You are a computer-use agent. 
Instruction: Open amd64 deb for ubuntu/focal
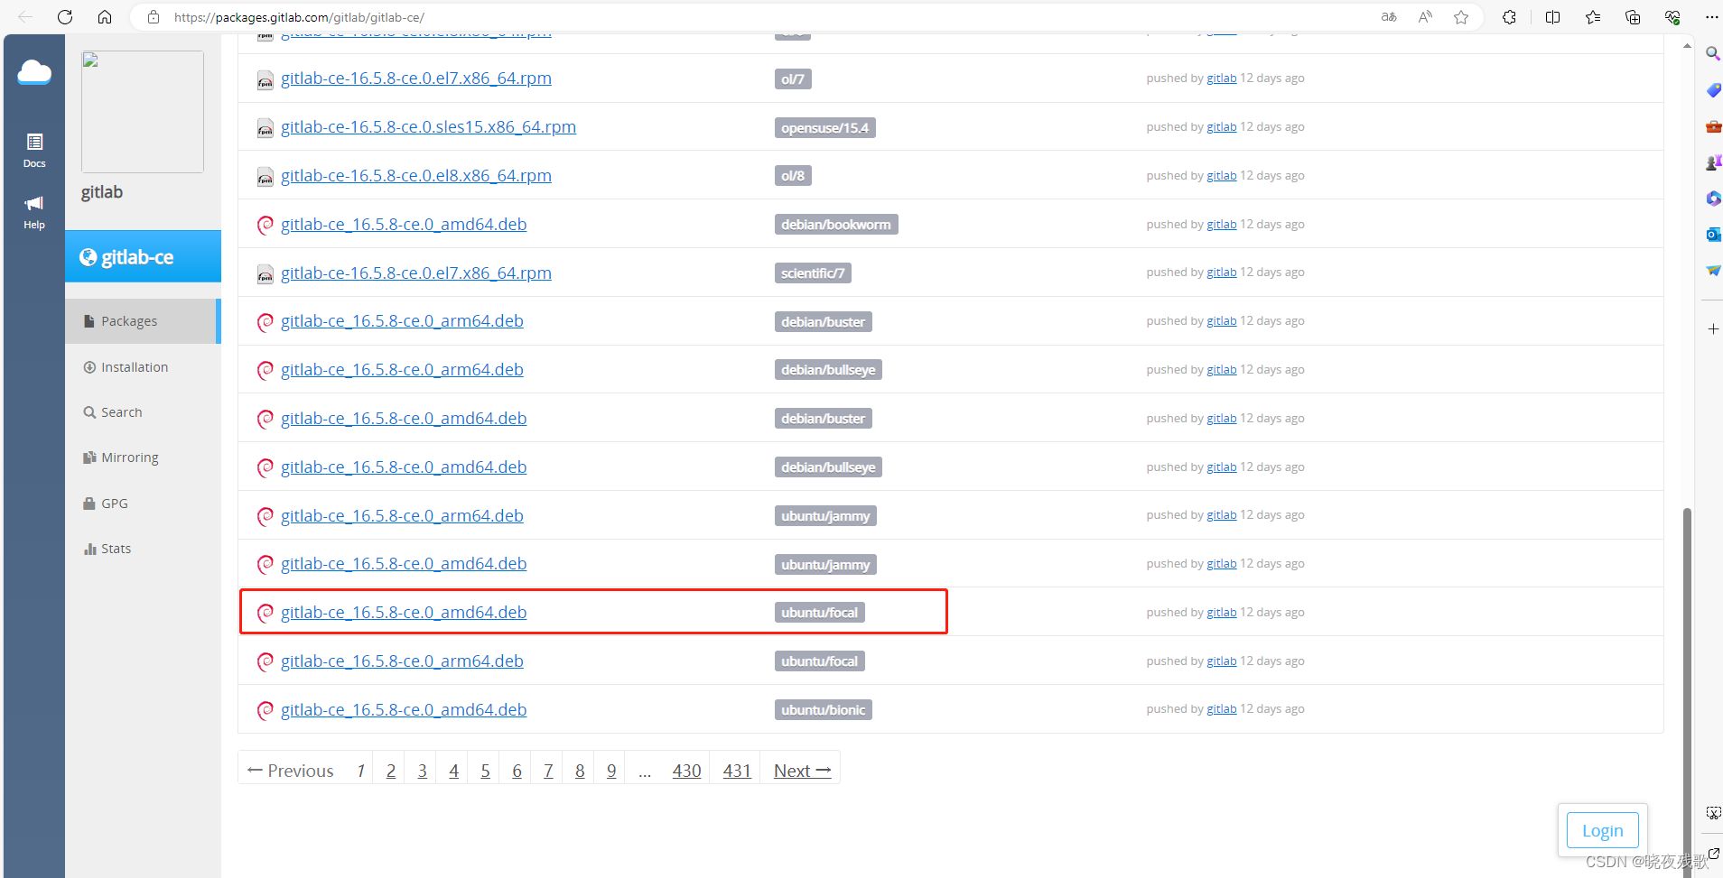point(404,613)
